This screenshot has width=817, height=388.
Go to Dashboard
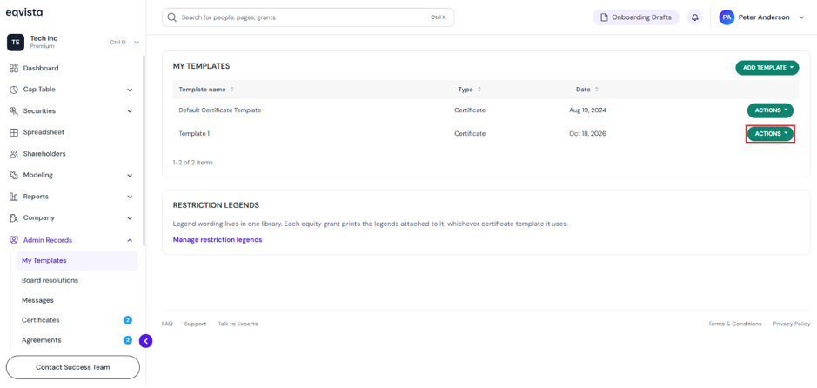[41, 68]
